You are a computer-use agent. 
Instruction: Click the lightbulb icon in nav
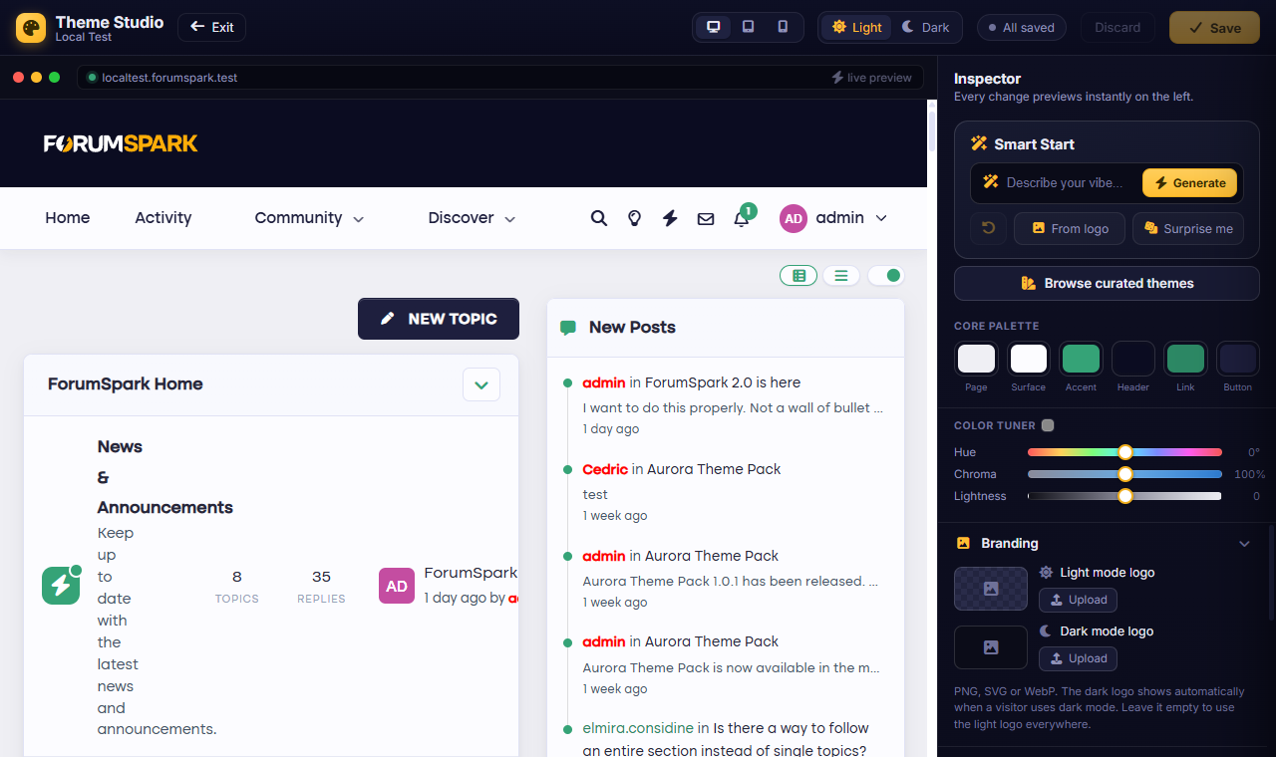point(634,218)
